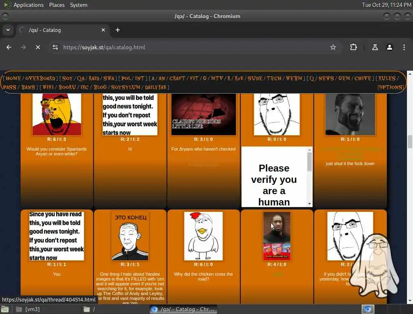Click the /qa/ - Catalog taskbar button
This screenshot has width=413, height=314.
point(184,309)
